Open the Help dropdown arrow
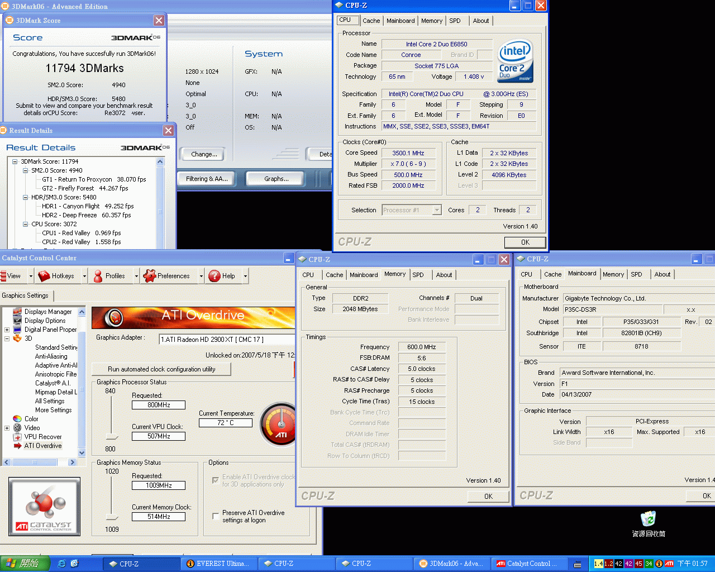This screenshot has width=715, height=572. coord(245,276)
